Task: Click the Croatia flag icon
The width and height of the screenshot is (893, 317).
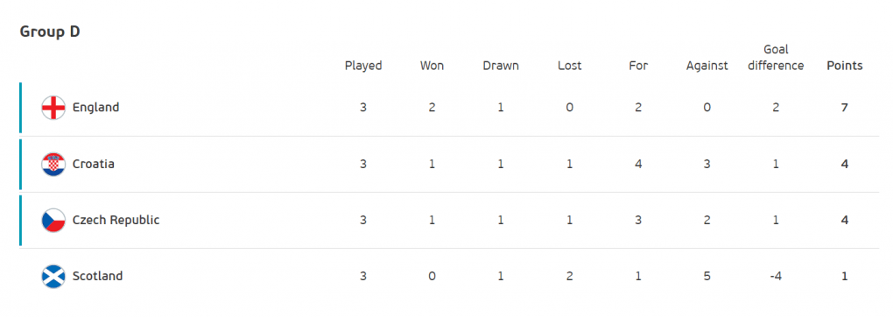Action: [53, 165]
